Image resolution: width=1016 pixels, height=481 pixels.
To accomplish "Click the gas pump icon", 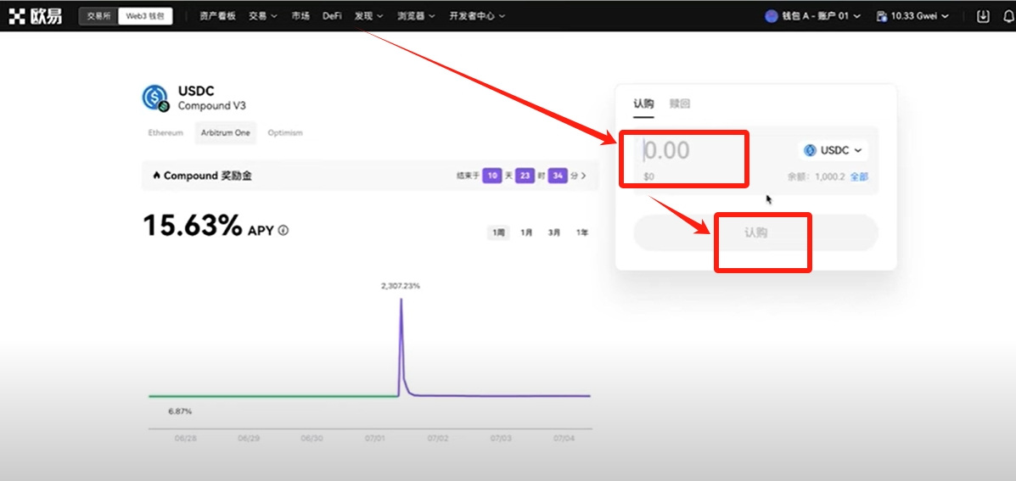I will (881, 16).
